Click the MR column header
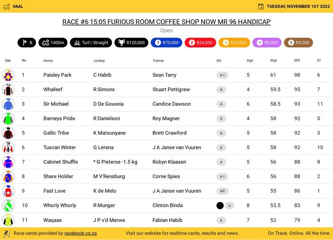333x240 pixels. point(297,61)
